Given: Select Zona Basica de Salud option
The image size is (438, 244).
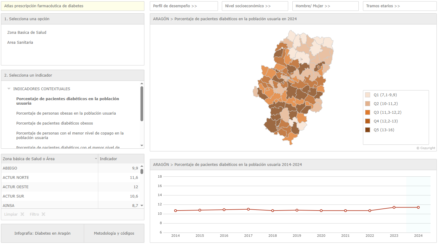Looking at the screenshot, I should tap(27, 33).
